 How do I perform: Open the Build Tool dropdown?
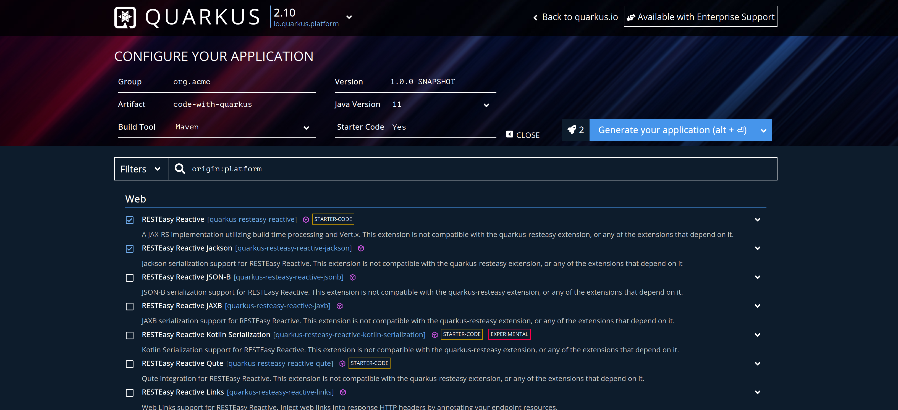(306, 128)
